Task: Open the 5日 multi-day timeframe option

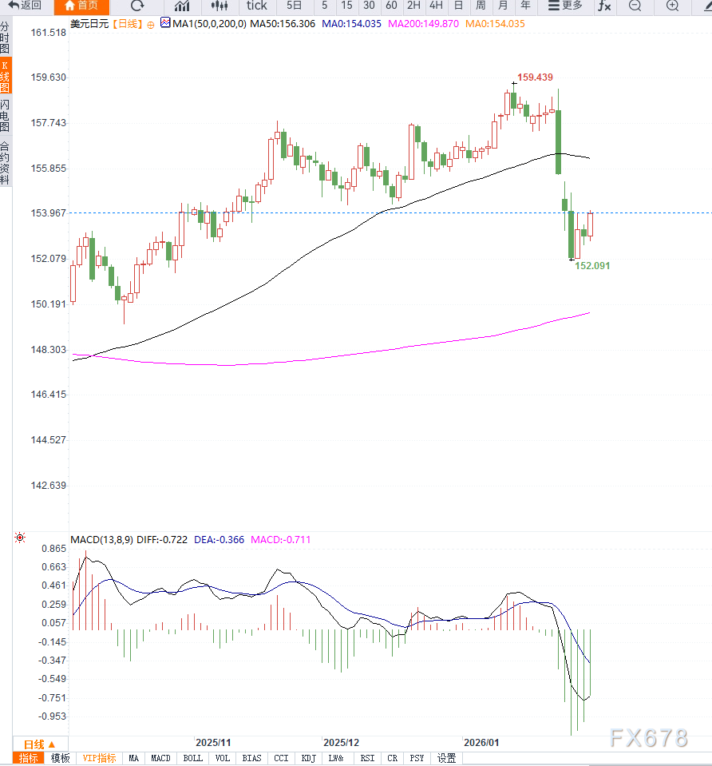Action: tap(295, 6)
